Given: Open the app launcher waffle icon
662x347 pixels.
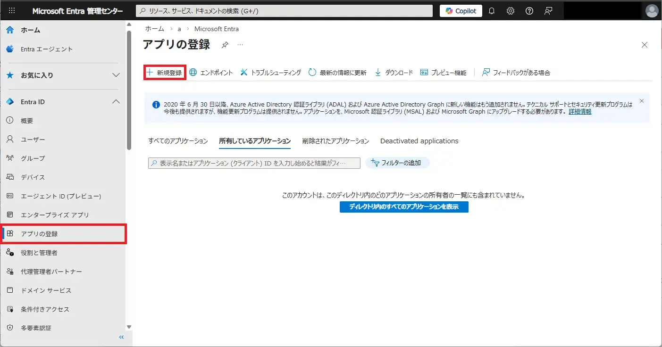Looking at the screenshot, I should pyautogui.click(x=12, y=11).
